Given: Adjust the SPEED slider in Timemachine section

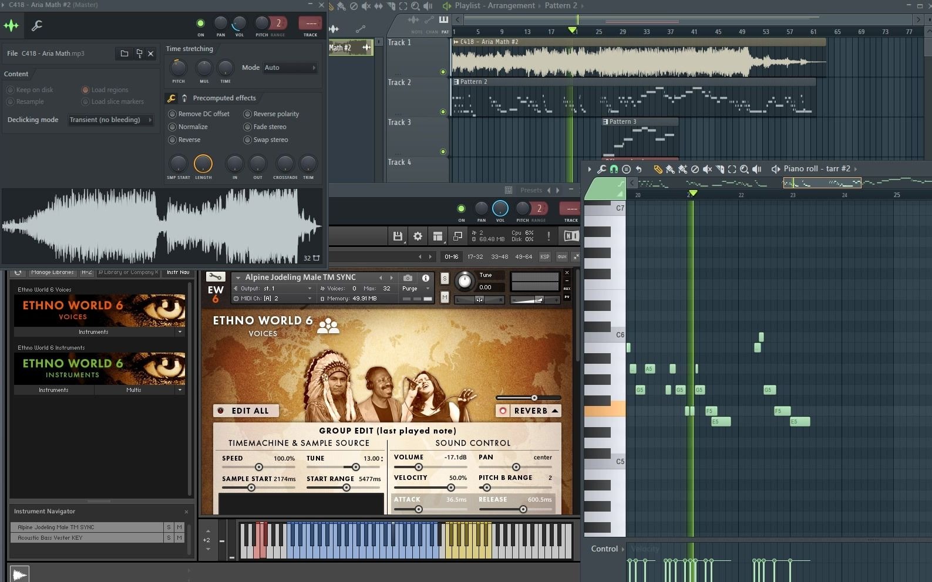Looking at the screenshot, I should (258, 467).
